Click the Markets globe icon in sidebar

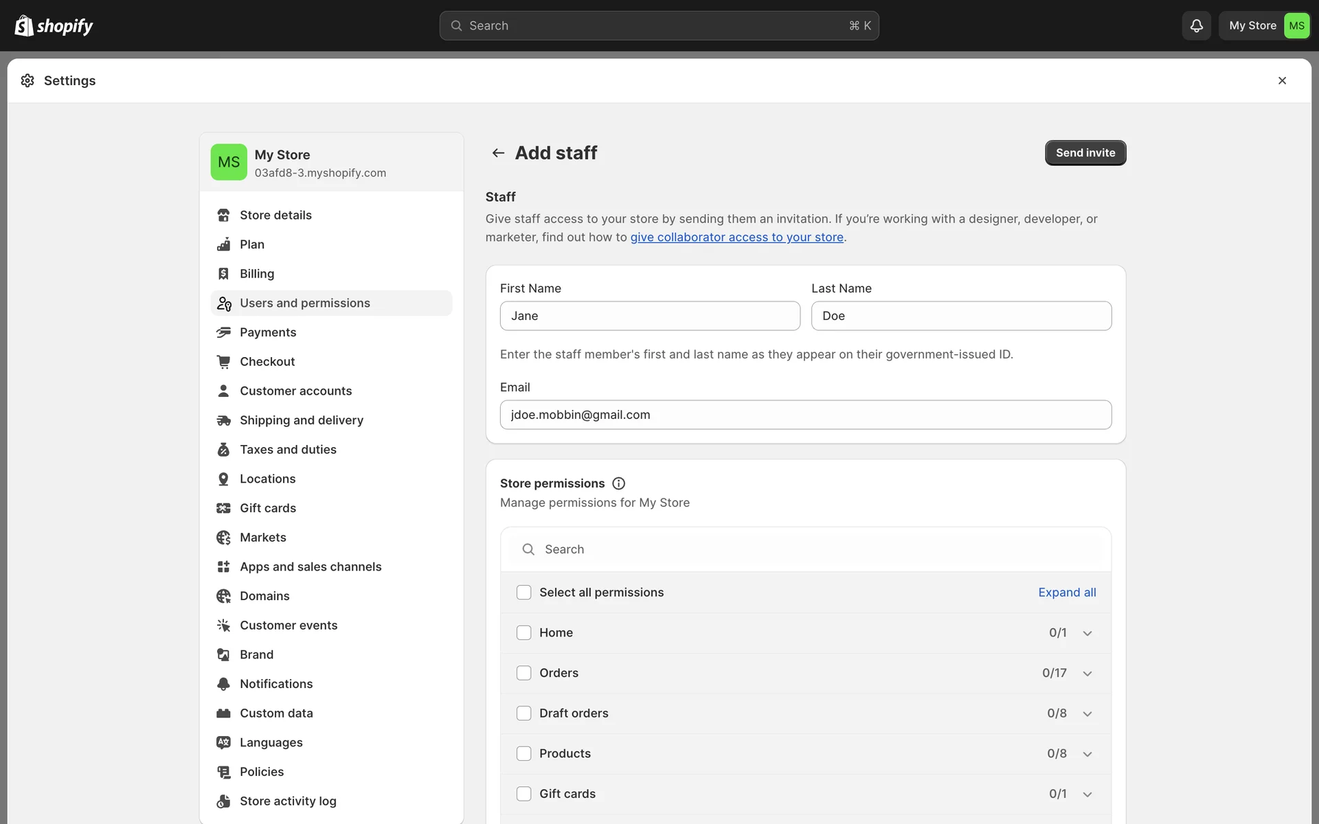pos(223,538)
